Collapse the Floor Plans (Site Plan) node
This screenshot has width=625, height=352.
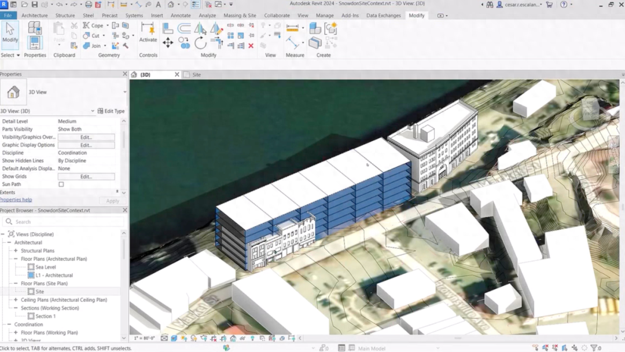tap(16, 284)
